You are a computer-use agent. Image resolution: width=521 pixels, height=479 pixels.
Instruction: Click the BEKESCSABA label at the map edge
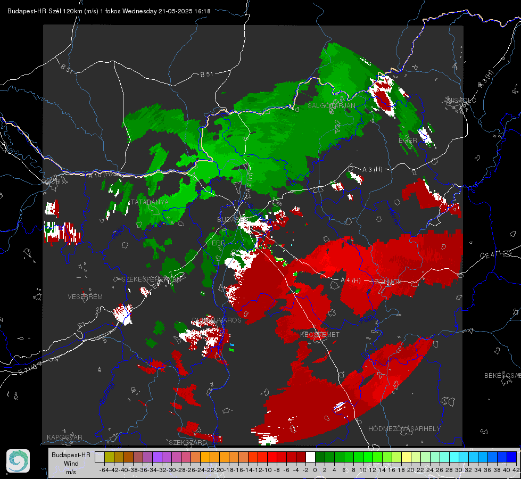click(x=502, y=376)
